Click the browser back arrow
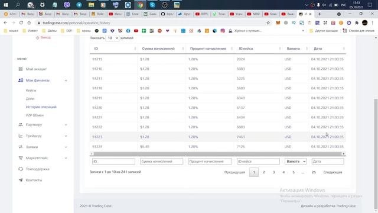This screenshot has width=378, height=213. coord(5,22)
